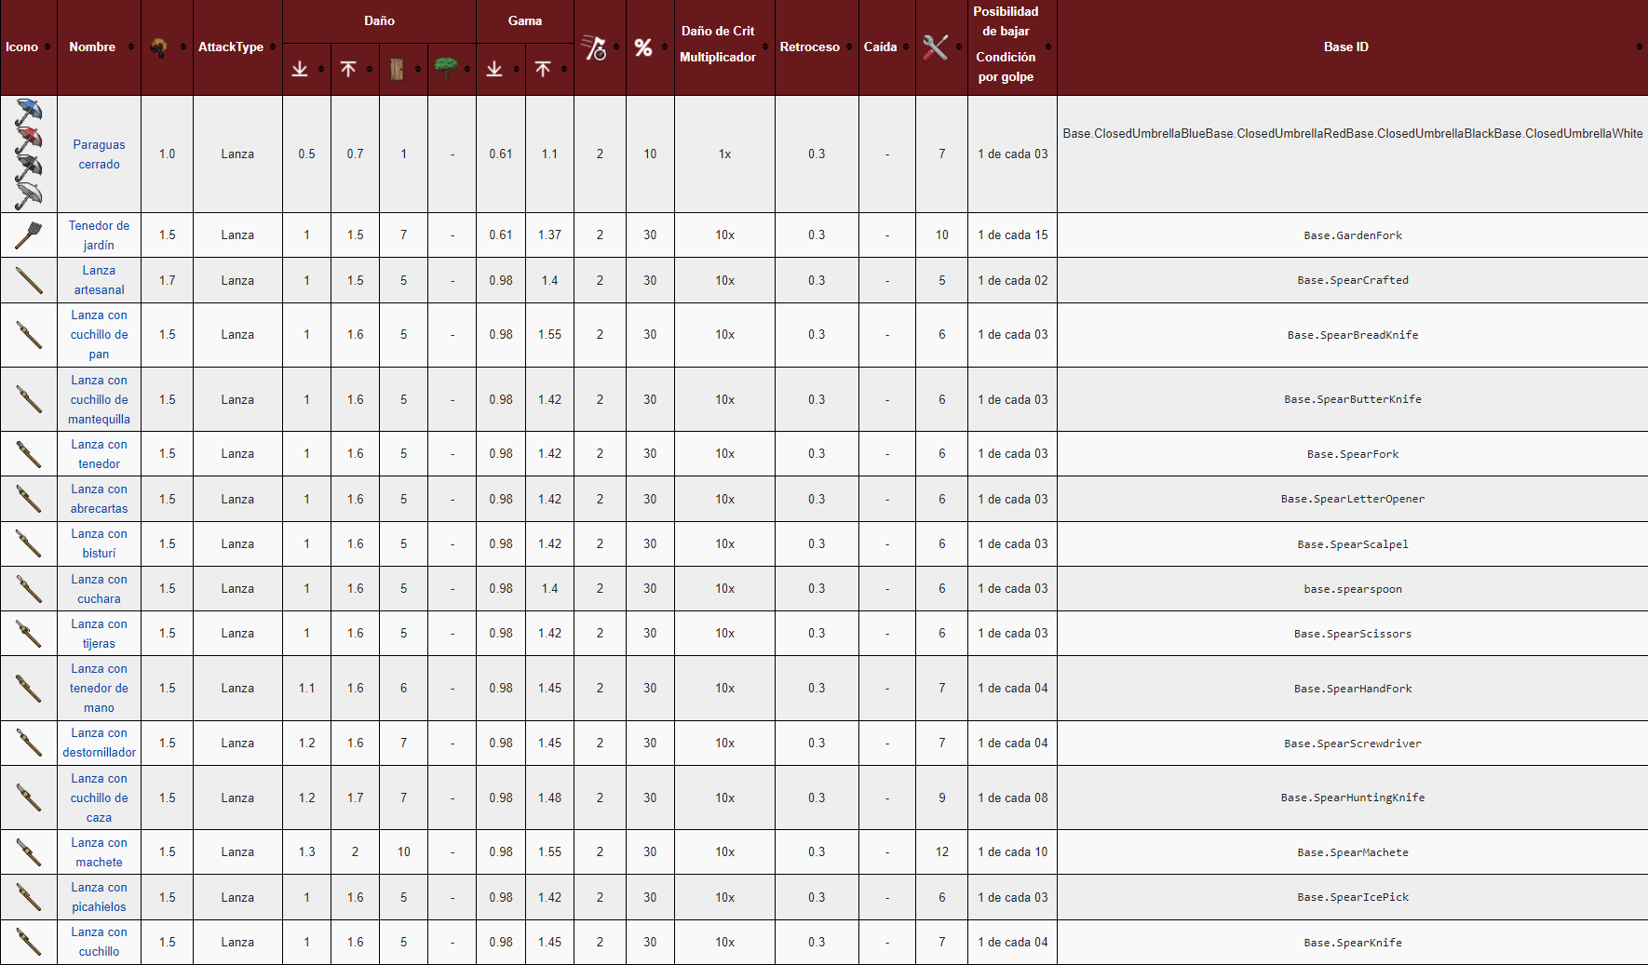Follow the Lanza artesanal link
Screen dimensions: 1648x965
99,280
